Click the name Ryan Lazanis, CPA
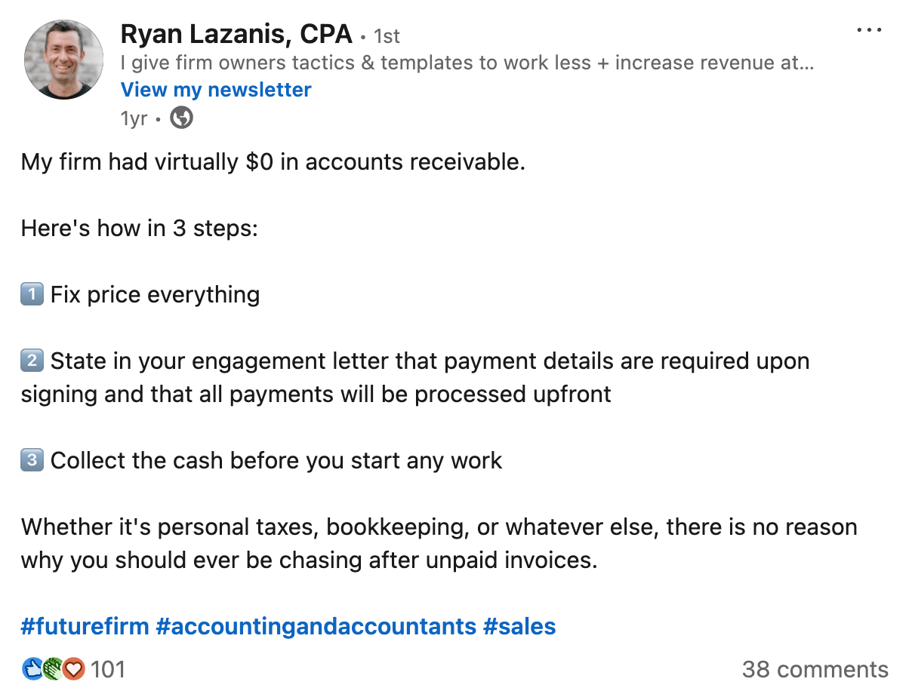This screenshot has height=694, width=912. point(236,34)
